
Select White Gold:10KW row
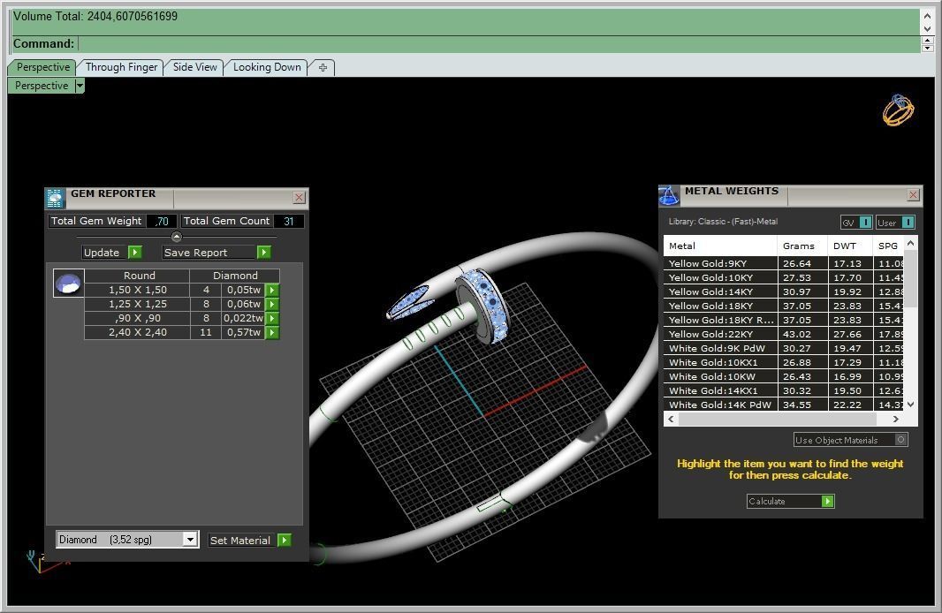click(x=784, y=376)
